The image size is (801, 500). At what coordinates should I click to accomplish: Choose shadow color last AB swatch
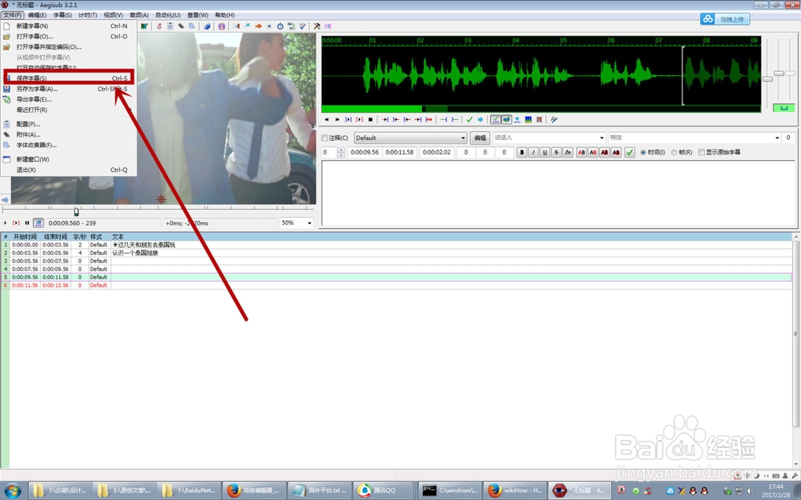pos(616,152)
